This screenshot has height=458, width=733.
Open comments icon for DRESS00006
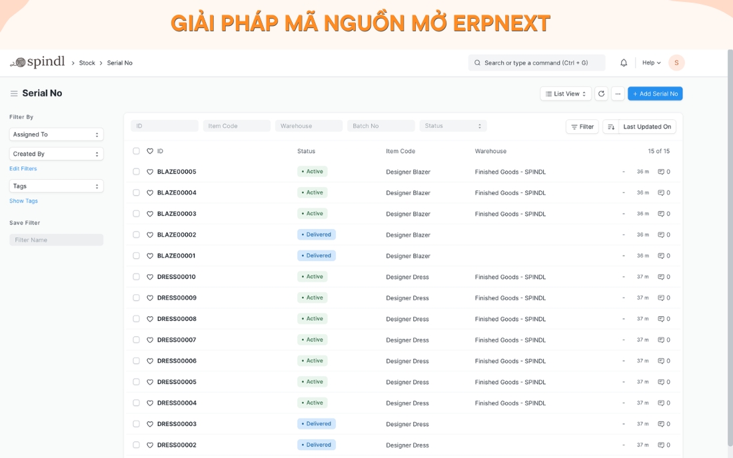(x=661, y=361)
